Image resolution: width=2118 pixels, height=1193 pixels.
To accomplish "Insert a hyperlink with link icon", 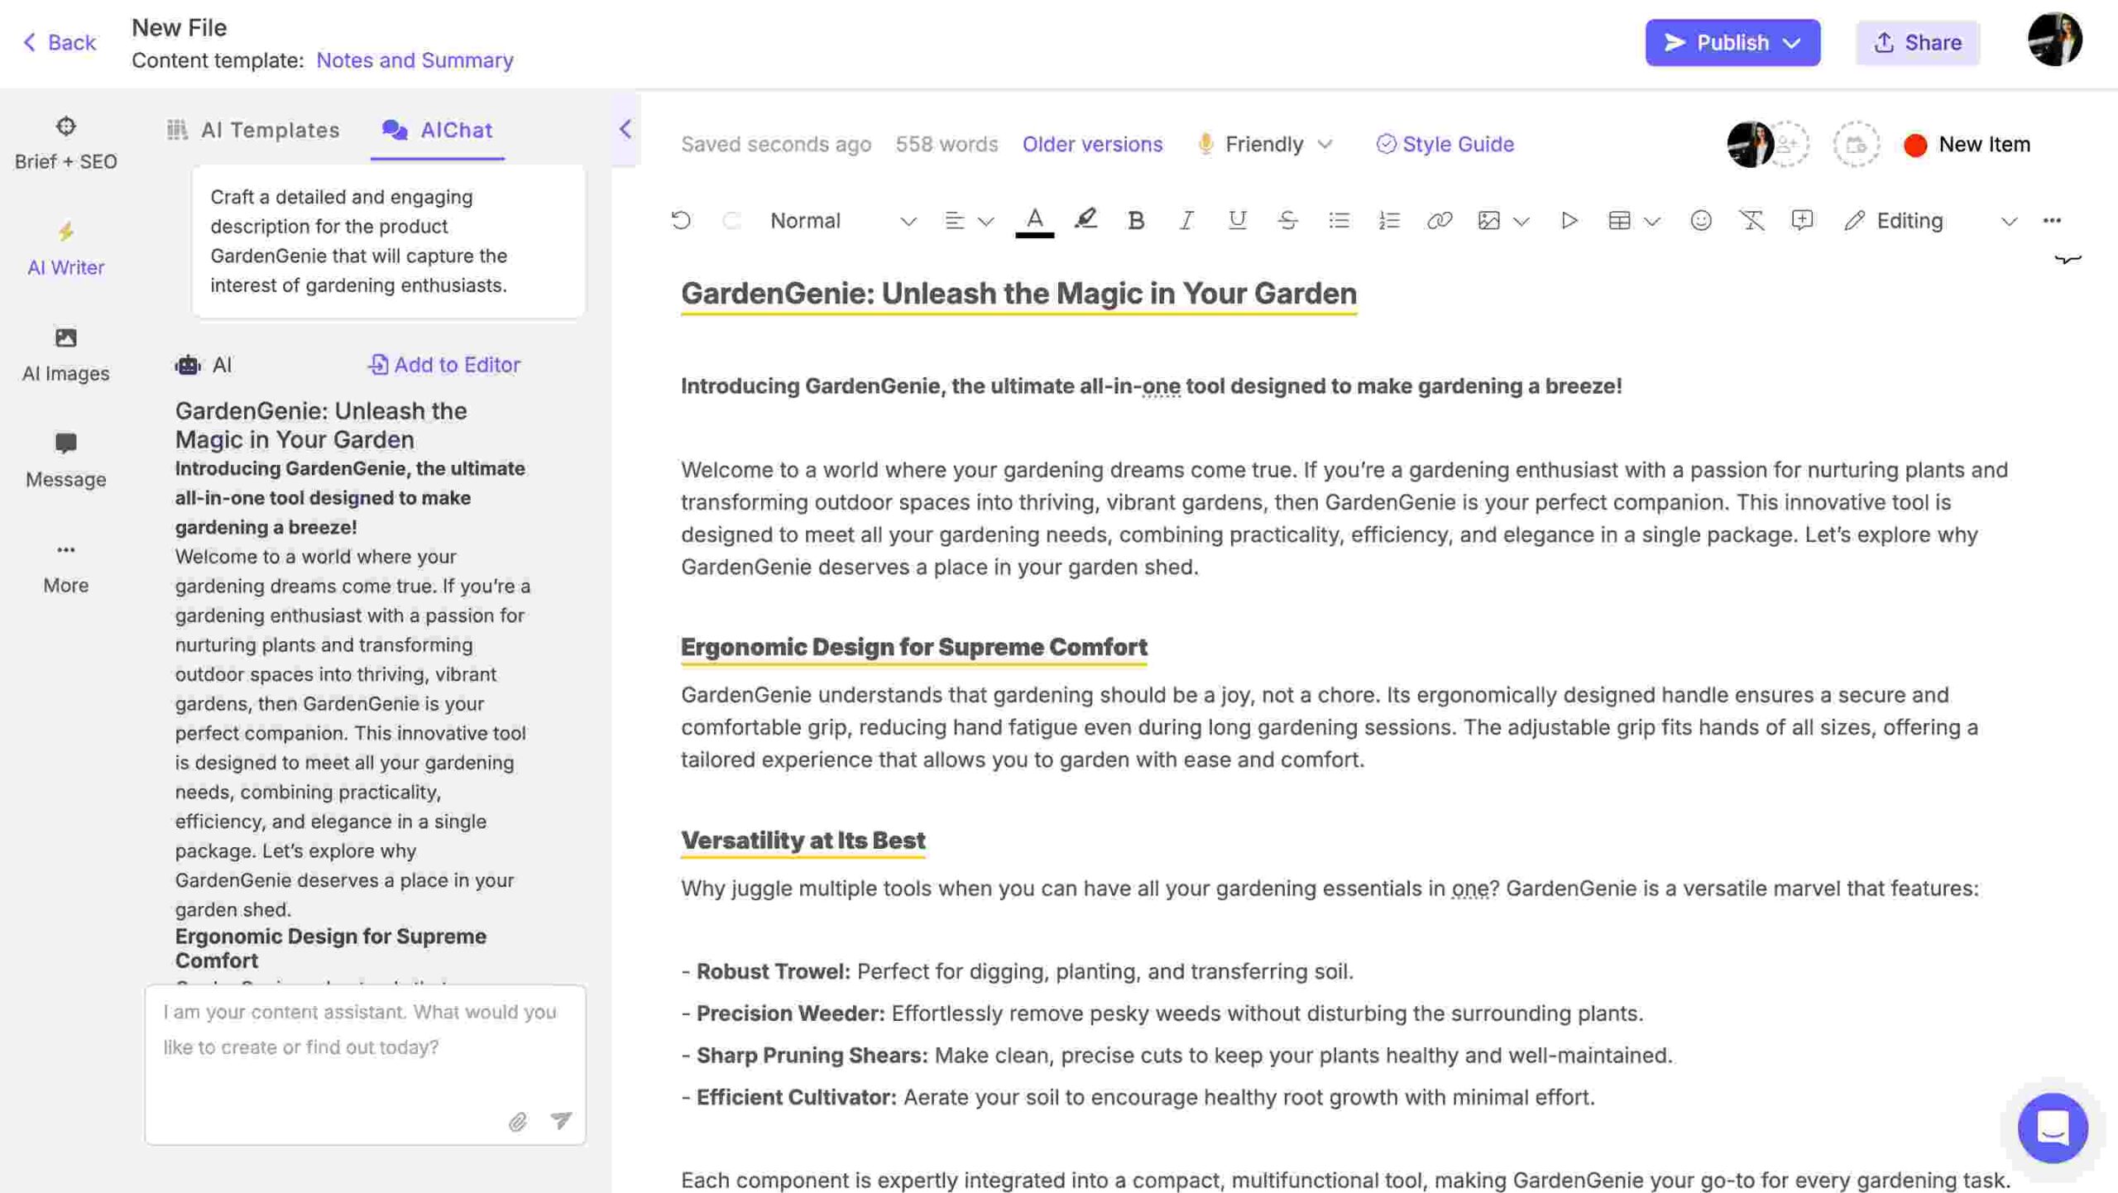I will [1440, 220].
